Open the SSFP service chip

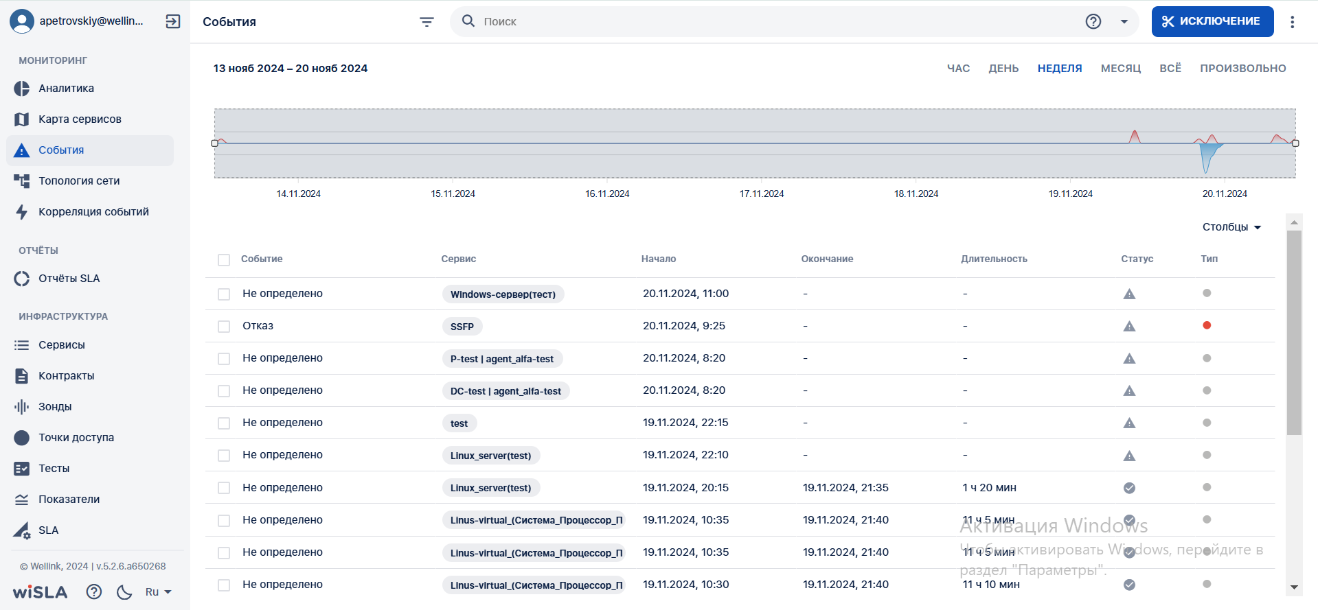(x=462, y=327)
